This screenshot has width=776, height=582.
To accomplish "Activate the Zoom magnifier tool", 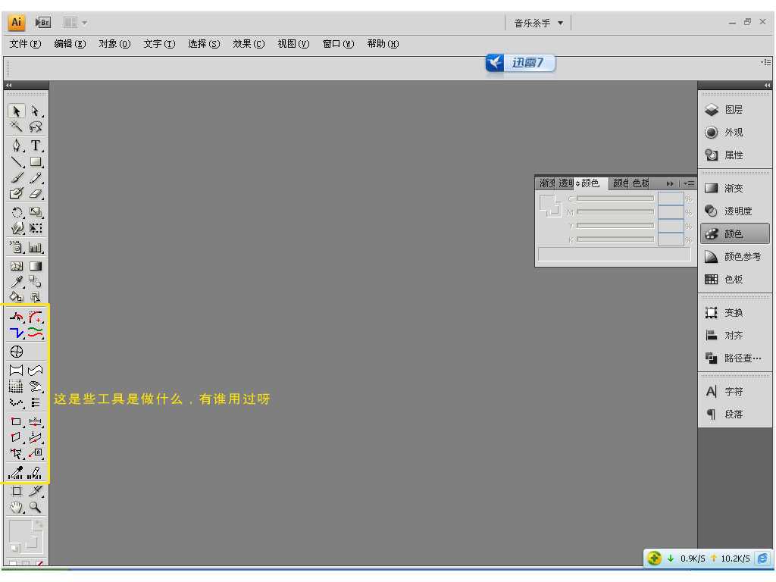I will tap(35, 507).
